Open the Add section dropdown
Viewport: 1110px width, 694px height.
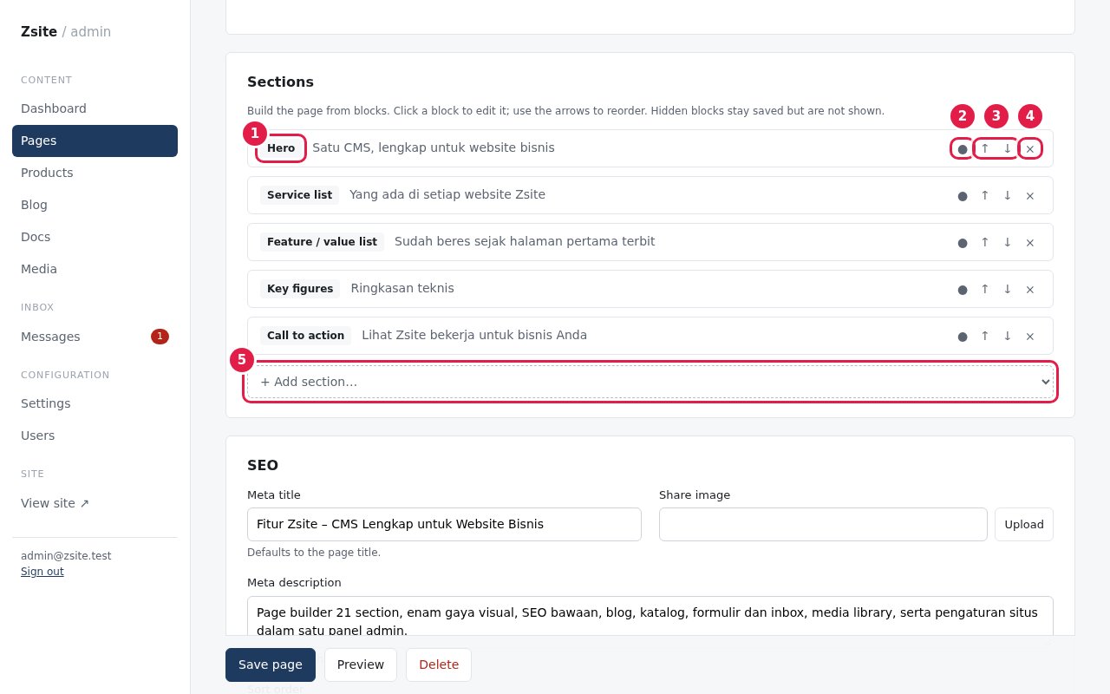point(650,382)
